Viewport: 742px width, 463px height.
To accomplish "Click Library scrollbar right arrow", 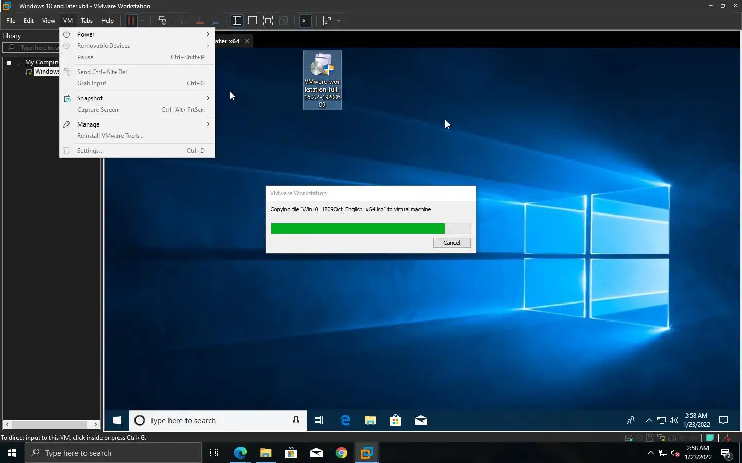I will 95,424.
